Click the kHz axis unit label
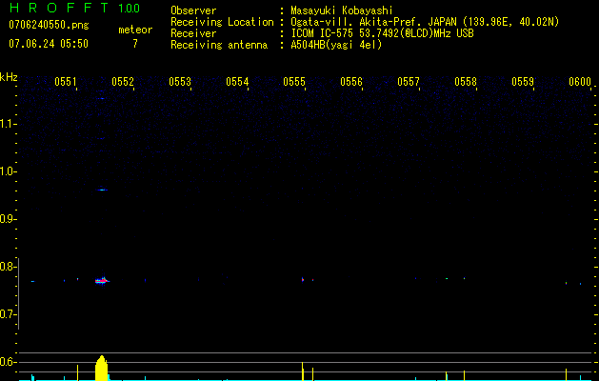The image size is (599, 381). pos(9,77)
